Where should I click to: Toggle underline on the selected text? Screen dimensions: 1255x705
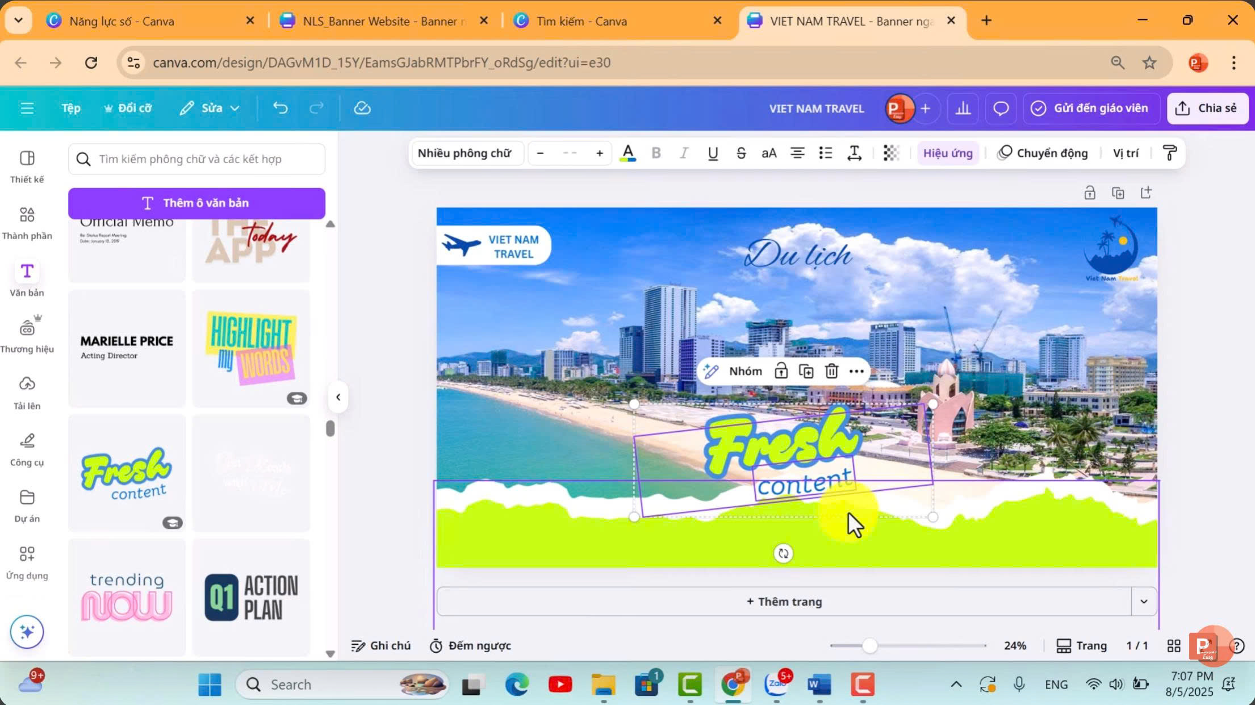713,153
